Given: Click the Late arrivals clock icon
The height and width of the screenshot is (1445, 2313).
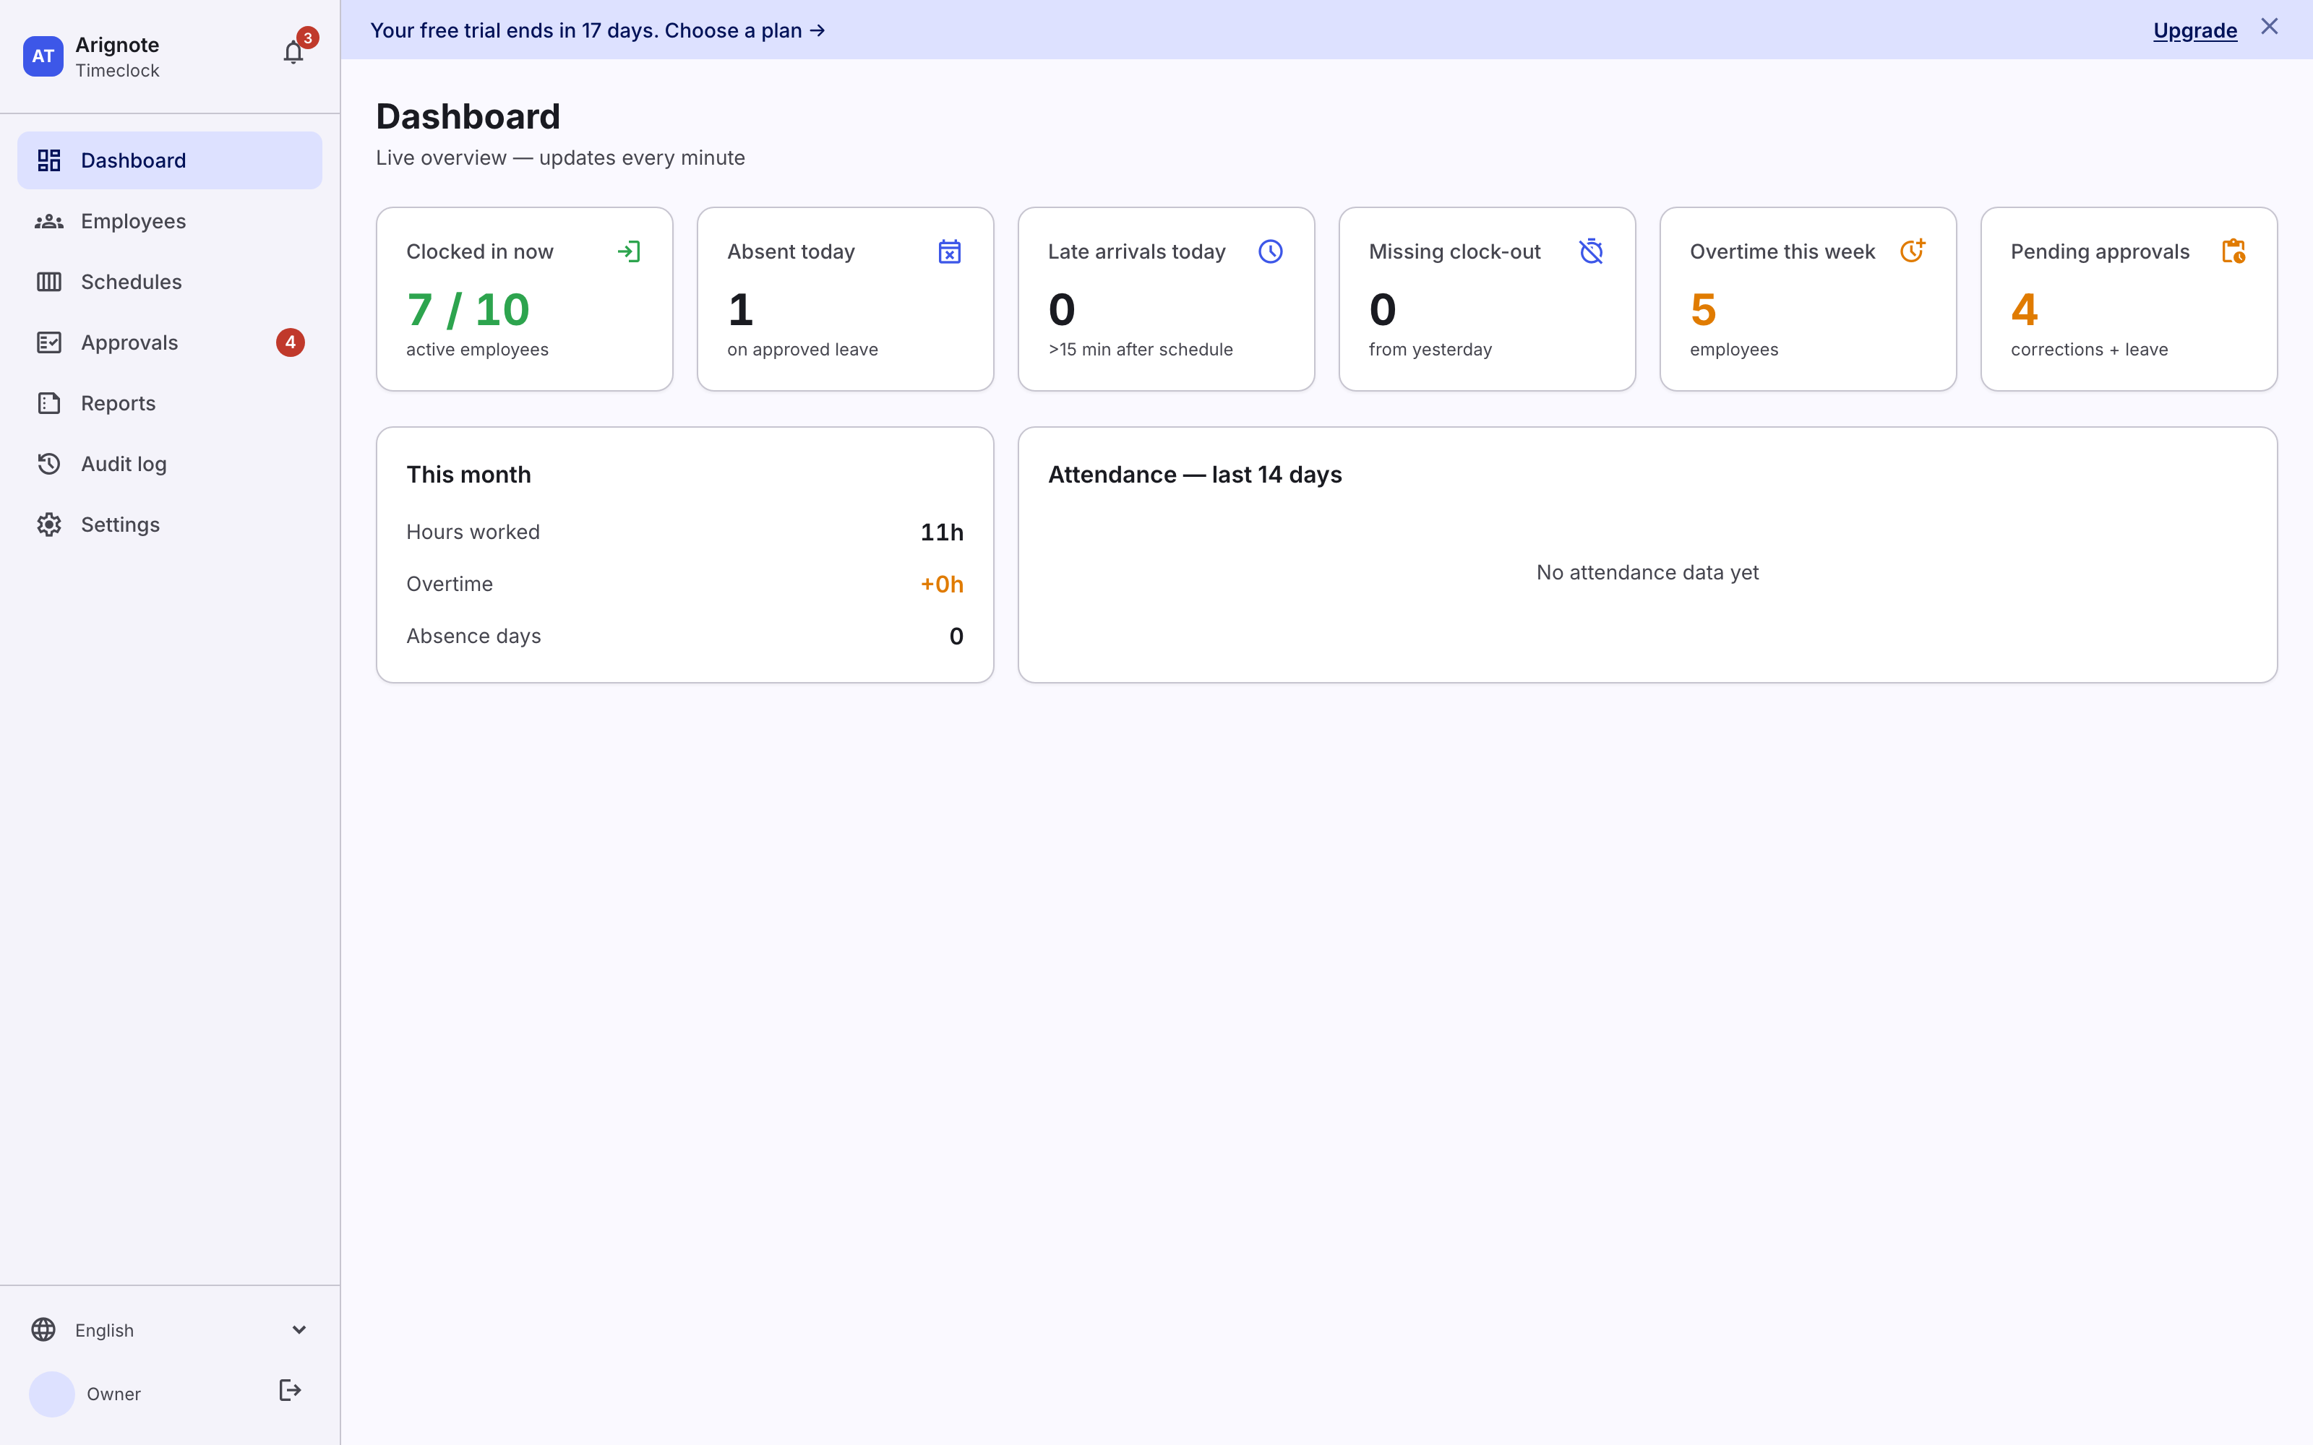Looking at the screenshot, I should [1270, 251].
